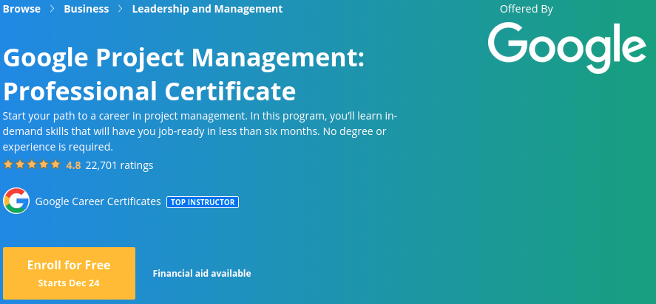The width and height of the screenshot is (656, 304).
Task: Open the Browse breadcrumb link
Action: click(x=21, y=9)
